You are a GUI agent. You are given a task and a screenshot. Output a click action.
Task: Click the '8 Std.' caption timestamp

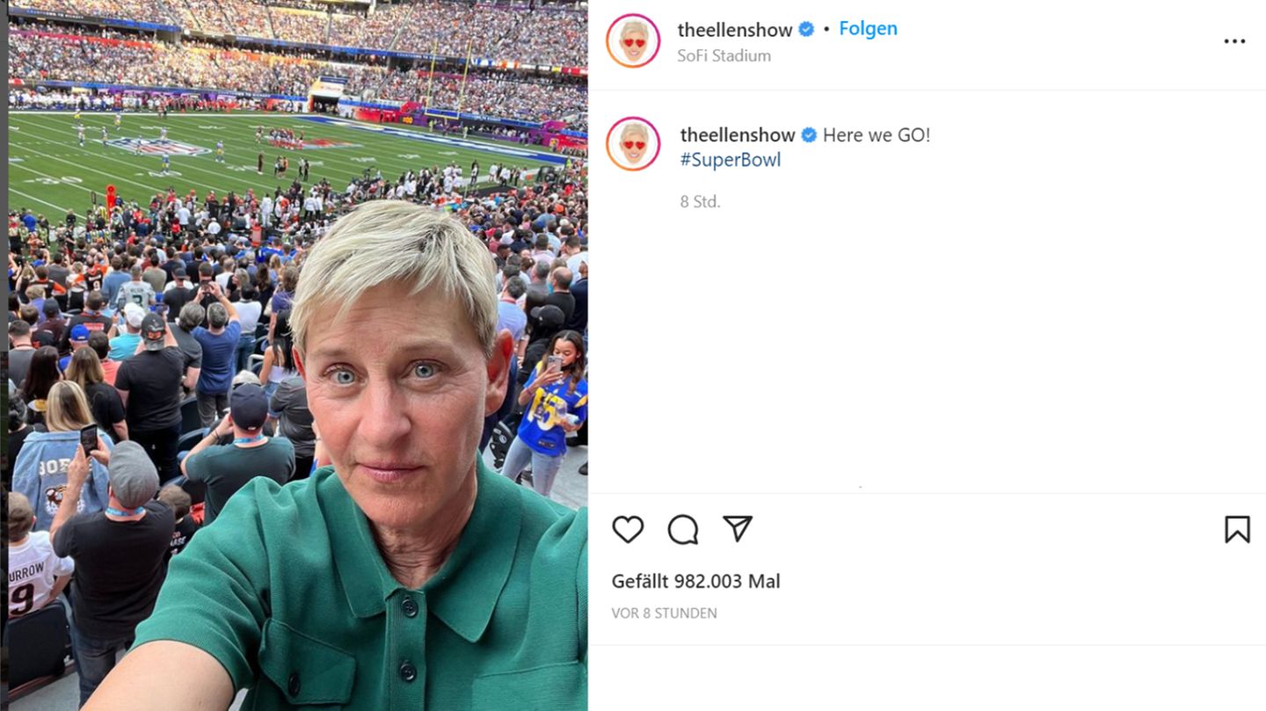coord(700,201)
